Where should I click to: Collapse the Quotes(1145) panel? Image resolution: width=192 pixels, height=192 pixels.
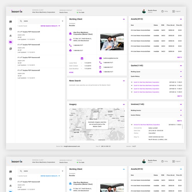(181, 66)
